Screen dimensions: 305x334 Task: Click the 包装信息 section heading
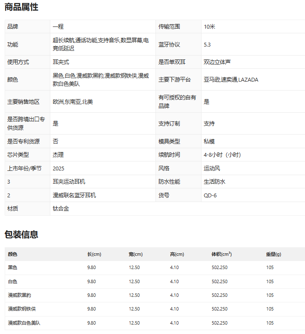[21, 234]
